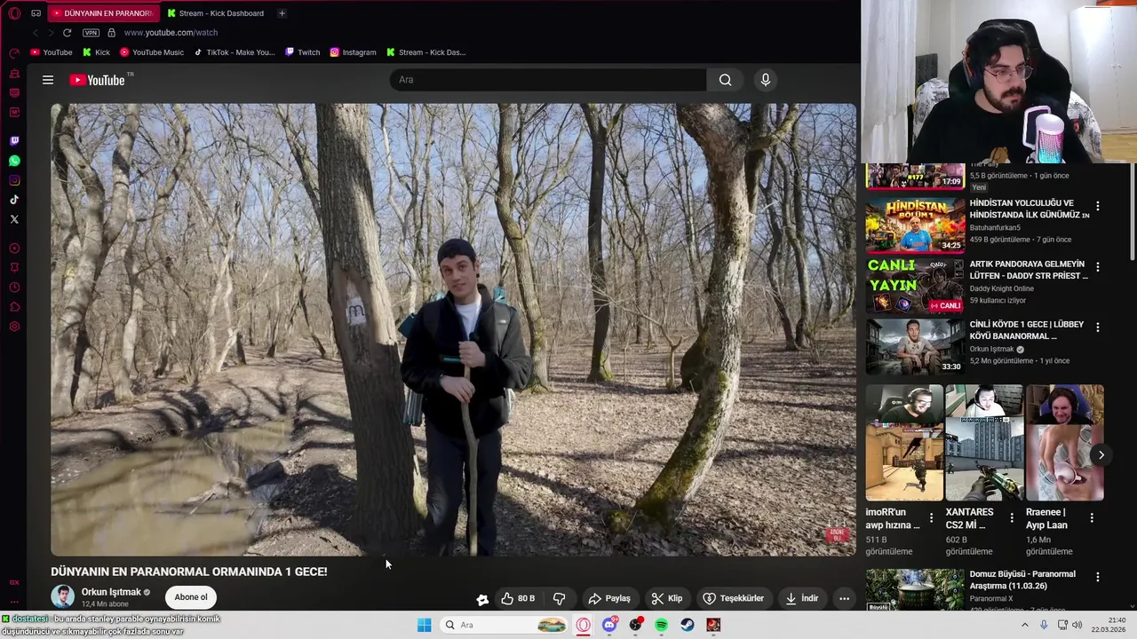The image size is (1137, 639).
Task: Open Opera sidebar settings gear
Action: [x=14, y=327]
